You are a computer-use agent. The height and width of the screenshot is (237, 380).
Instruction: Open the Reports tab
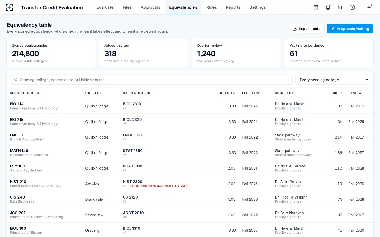pyautogui.click(x=233, y=7)
